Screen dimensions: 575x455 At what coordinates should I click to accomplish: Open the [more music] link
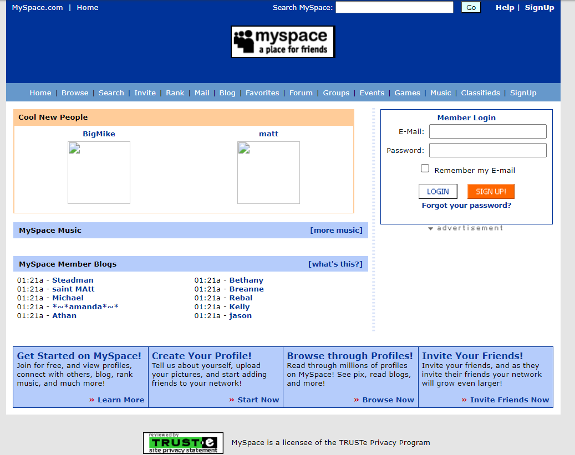336,230
